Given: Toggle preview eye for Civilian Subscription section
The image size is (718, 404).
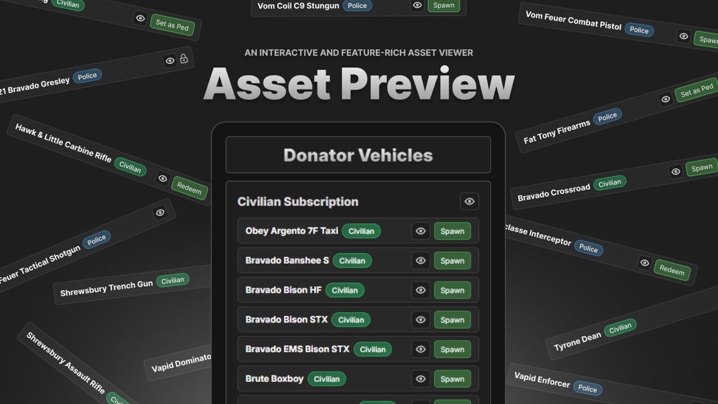Looking at the screenshot, I should [470, 201].
